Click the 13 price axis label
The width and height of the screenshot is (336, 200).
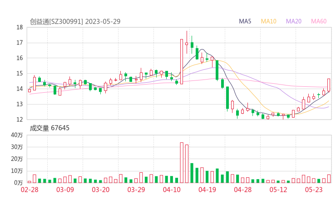[x=20, y=104]
